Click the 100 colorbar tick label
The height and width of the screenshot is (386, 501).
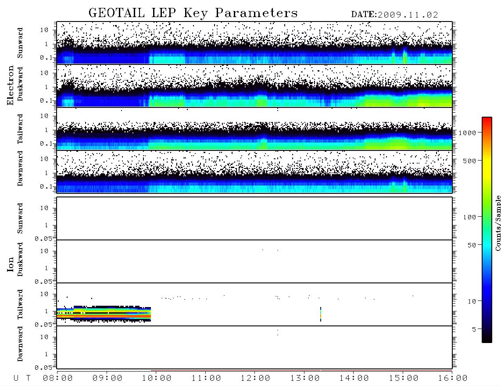coord(469,217)
